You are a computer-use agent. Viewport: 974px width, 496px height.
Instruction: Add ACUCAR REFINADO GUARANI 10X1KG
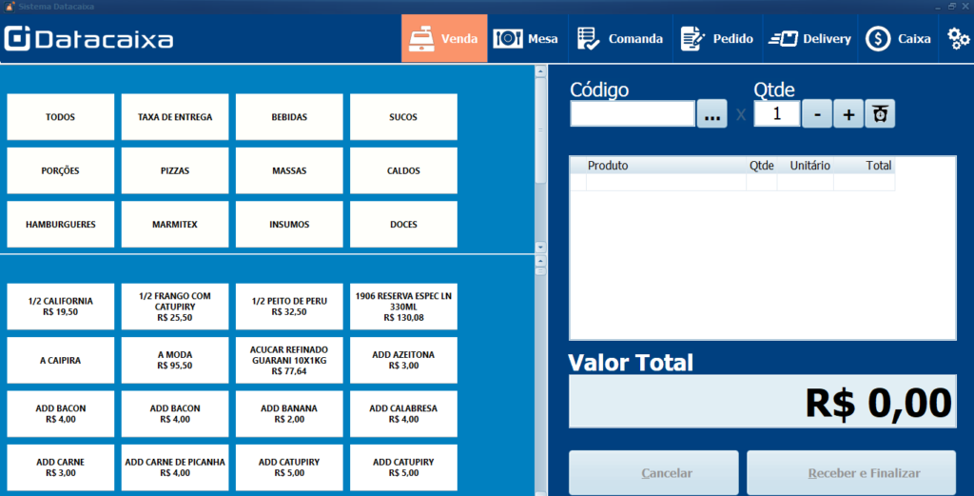pyautogui.click(x=289, y=361)
